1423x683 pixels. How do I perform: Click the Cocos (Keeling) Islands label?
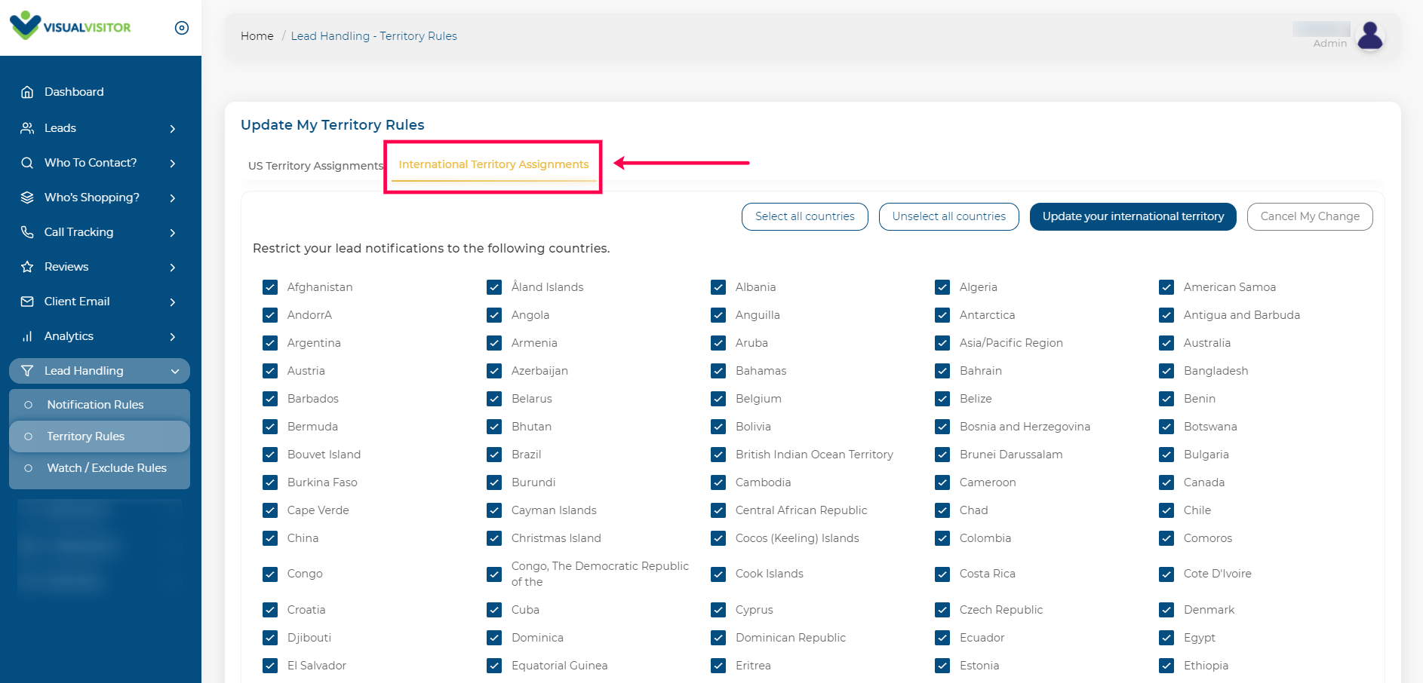coord(798,538)
